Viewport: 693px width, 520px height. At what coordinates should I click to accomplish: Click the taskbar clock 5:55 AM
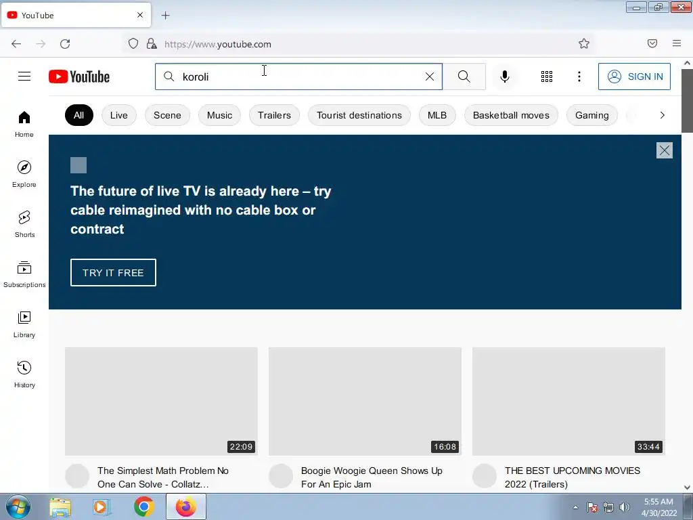(x=658, y=502)
